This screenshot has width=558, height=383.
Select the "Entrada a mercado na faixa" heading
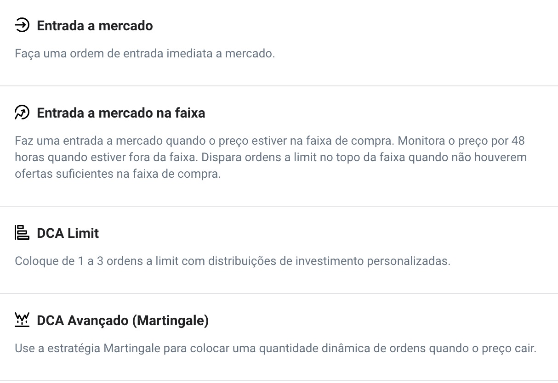point(121,113)
